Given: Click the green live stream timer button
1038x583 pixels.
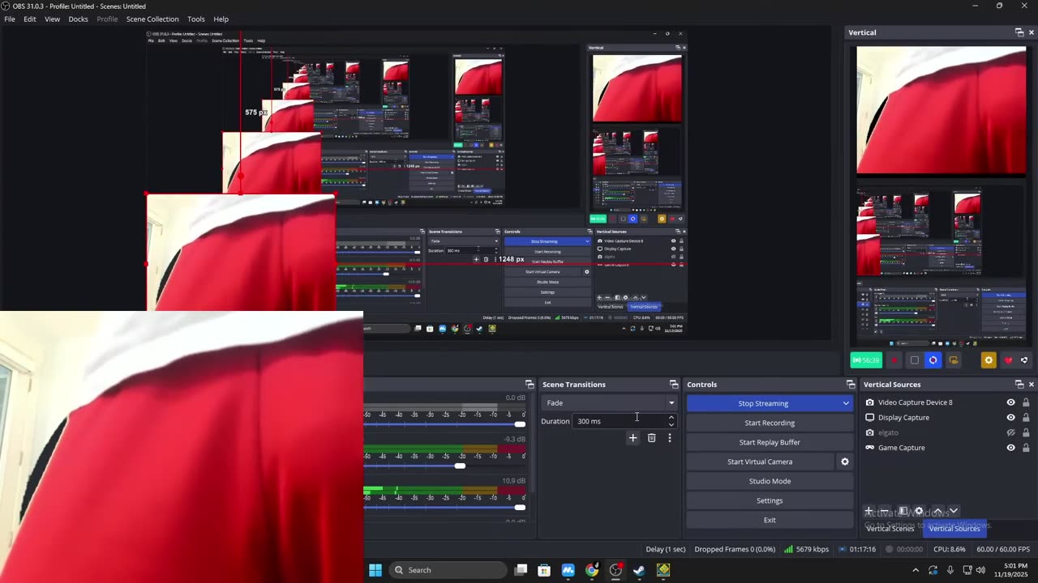Looking at the screenshot, I should 866,360.
